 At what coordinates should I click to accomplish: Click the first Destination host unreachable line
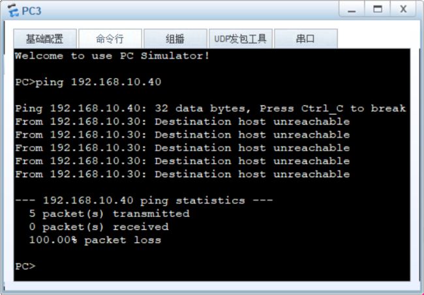pyautogui.click(x=183, y=122)
